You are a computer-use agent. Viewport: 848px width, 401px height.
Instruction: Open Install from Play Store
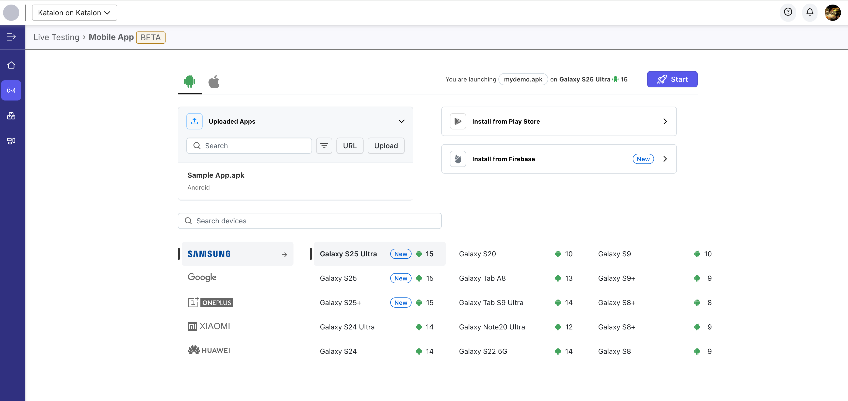tap(559, 121)
